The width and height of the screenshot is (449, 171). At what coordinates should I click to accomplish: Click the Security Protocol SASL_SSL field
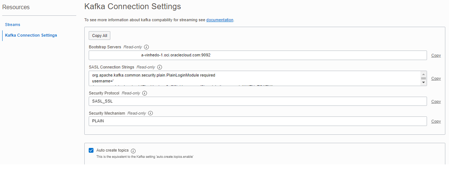[x=257, y=101]
